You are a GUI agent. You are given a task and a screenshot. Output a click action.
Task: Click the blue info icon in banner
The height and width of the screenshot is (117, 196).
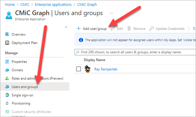tap(81, 40)
